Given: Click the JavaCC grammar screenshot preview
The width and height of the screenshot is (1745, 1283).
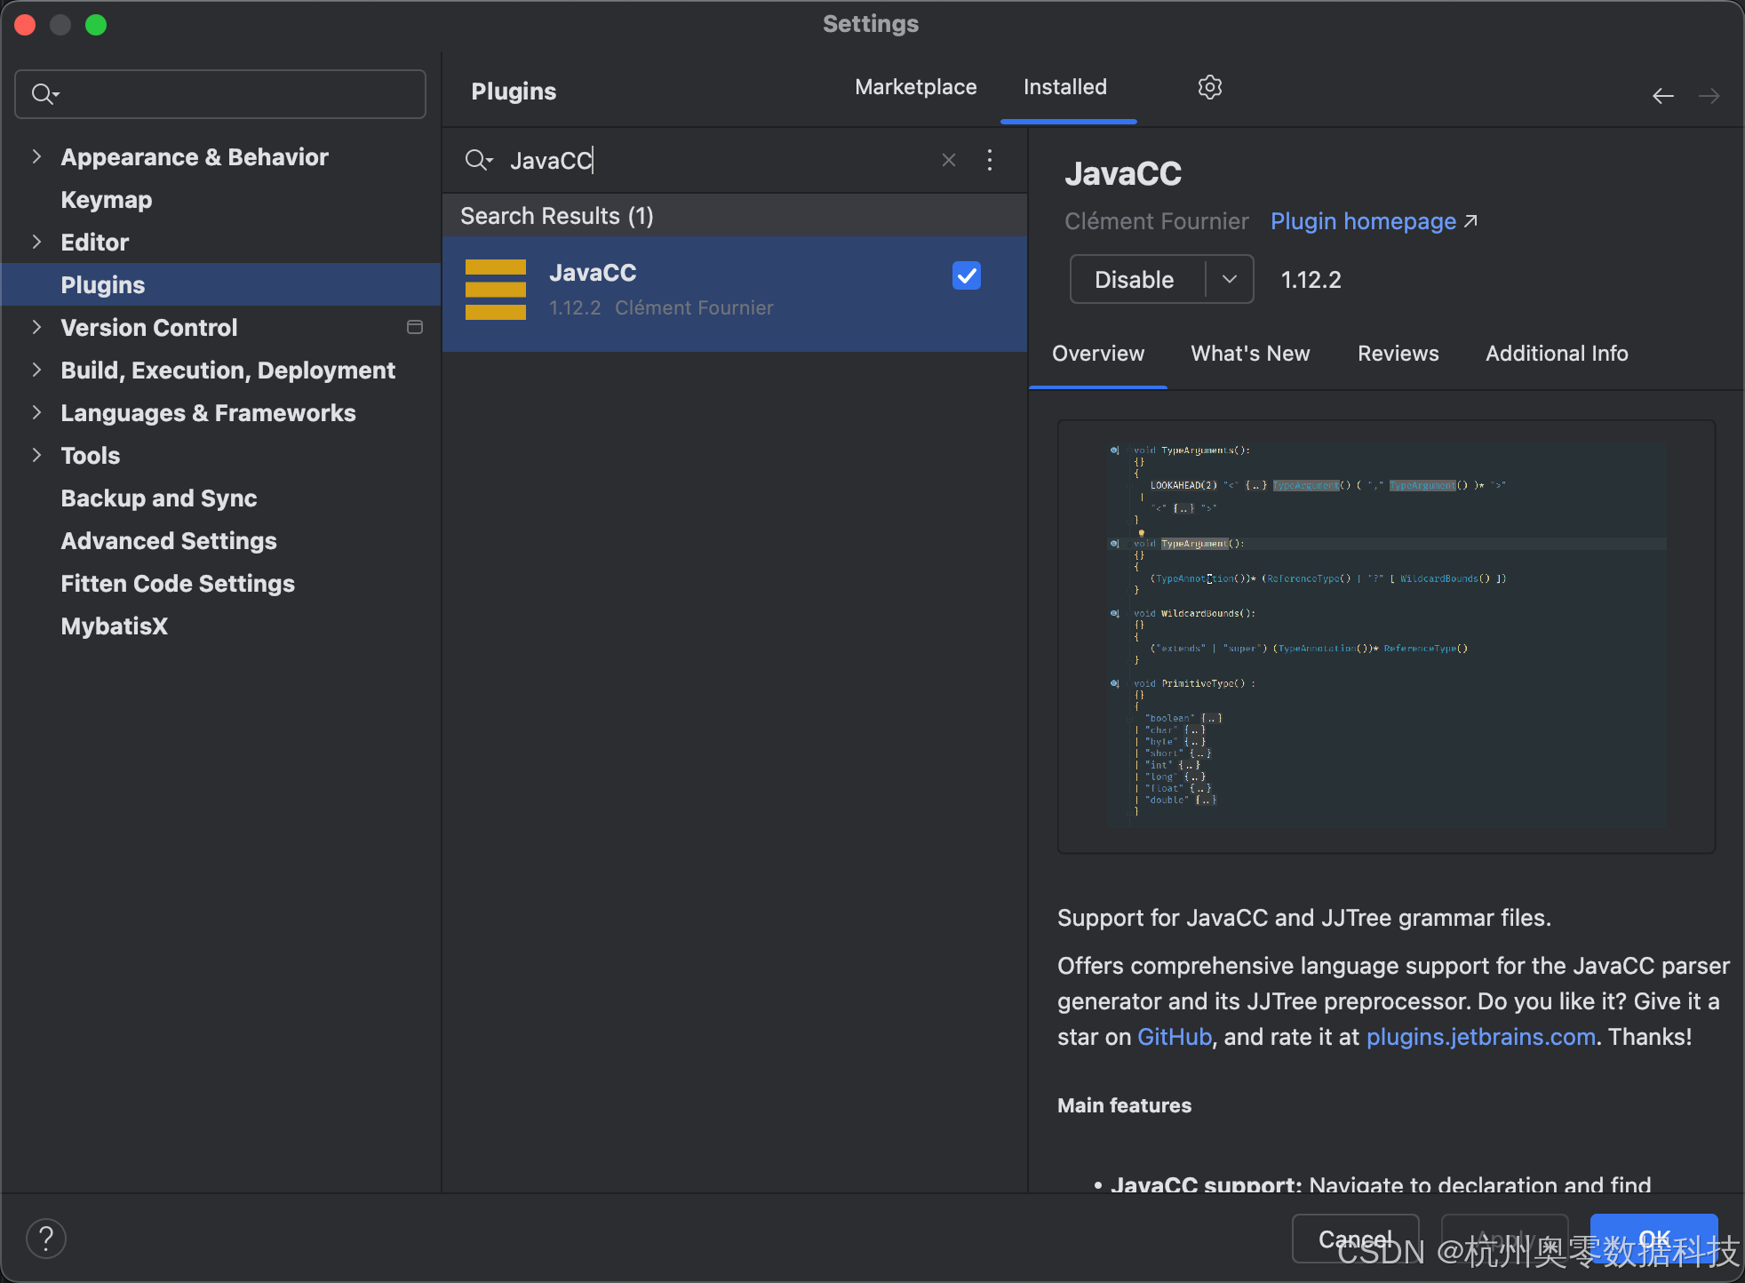Looking at the screenshot, I should tap(1385, 636).
